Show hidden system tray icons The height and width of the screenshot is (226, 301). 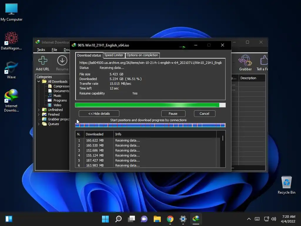tap(249, 219)
